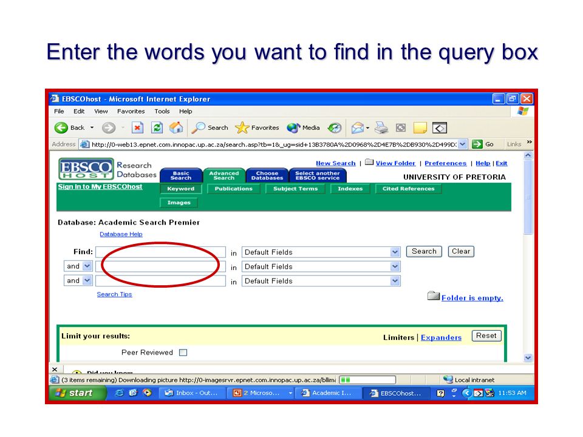Viewport: 583px width, 437px height.
Task: Click the Clear button
Action: pyautogui.click(x=461, y=251)
